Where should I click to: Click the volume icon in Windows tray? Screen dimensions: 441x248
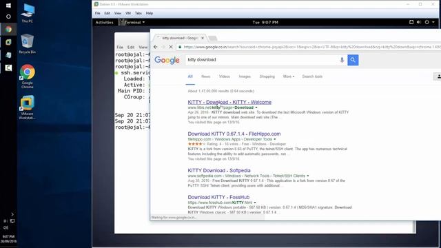tap(6, 227)
